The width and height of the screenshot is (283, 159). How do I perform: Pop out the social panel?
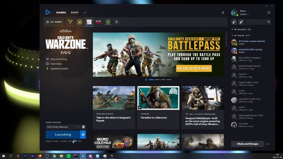[269, 12]
